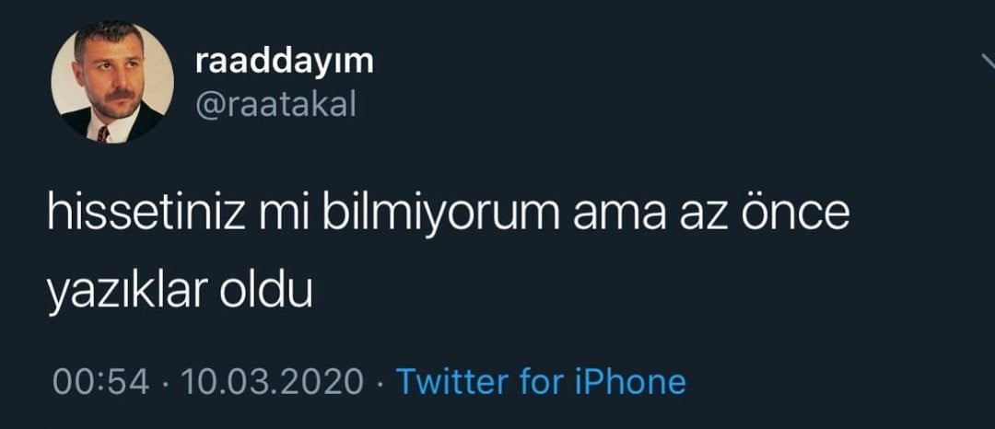Click the word yazıklar in the tweet

coord(128,295)
